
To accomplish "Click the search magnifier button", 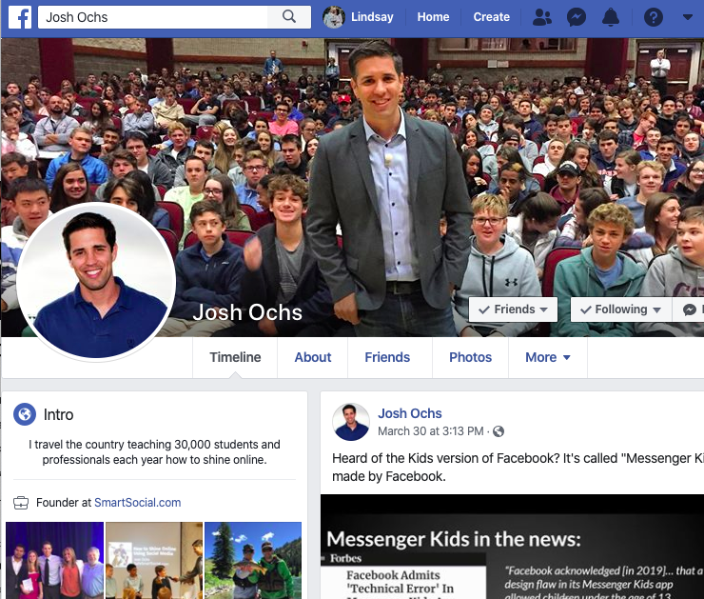I will pos(288,17).
